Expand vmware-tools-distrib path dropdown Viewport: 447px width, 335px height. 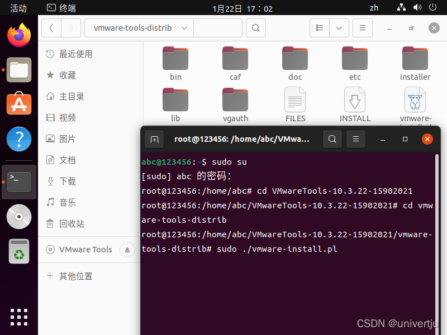click(184, 28)
